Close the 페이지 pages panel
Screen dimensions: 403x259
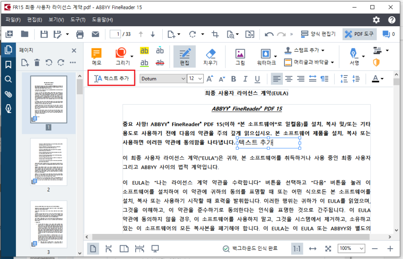[74, 50]
